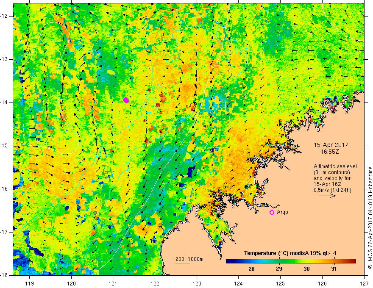Click the '119' longitude axis label

30,283
